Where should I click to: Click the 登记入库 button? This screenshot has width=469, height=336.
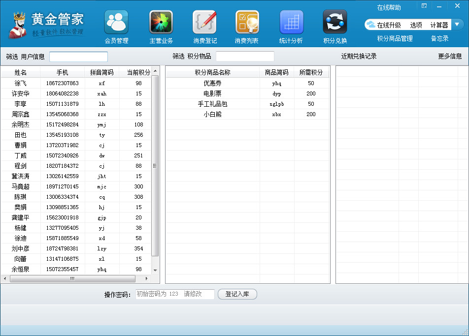click(x=237, y=294)
